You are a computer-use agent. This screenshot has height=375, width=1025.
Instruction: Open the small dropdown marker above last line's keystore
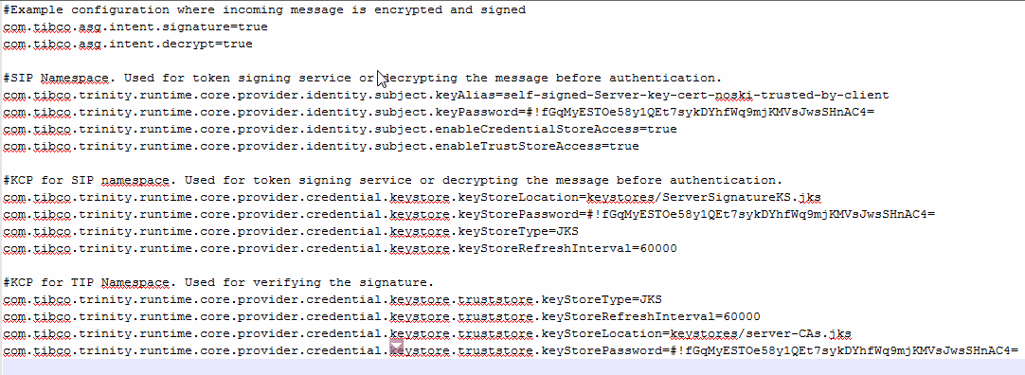pyautogui.click(x=397, y=345)
